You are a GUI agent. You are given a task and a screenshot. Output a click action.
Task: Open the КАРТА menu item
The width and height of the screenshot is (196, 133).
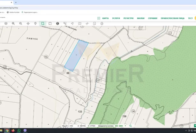point(105,18)
